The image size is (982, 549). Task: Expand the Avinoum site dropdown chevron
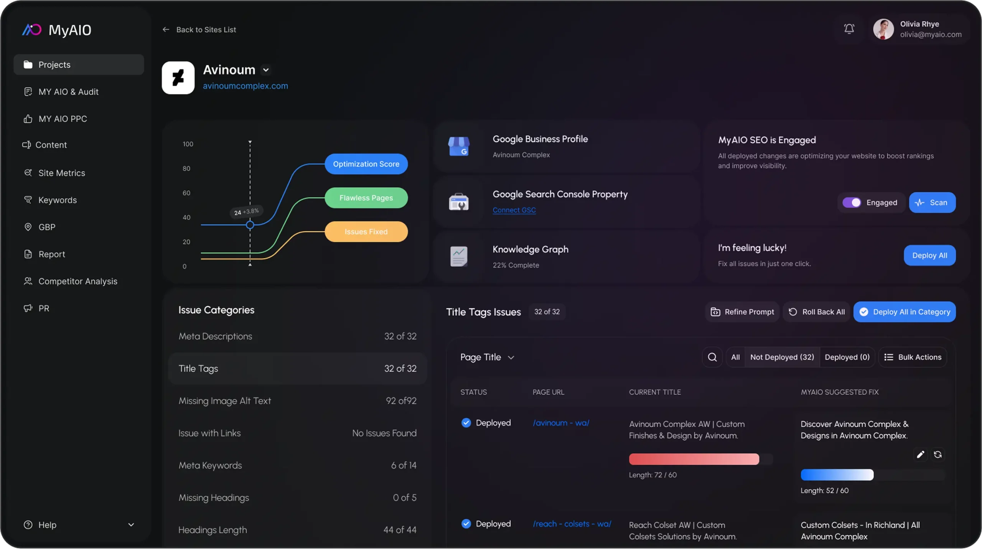[x=266, y=70]
